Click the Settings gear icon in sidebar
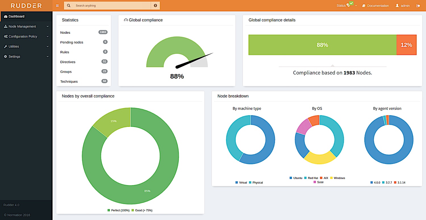This screenshot has height=220, width=426. (6, 56)
